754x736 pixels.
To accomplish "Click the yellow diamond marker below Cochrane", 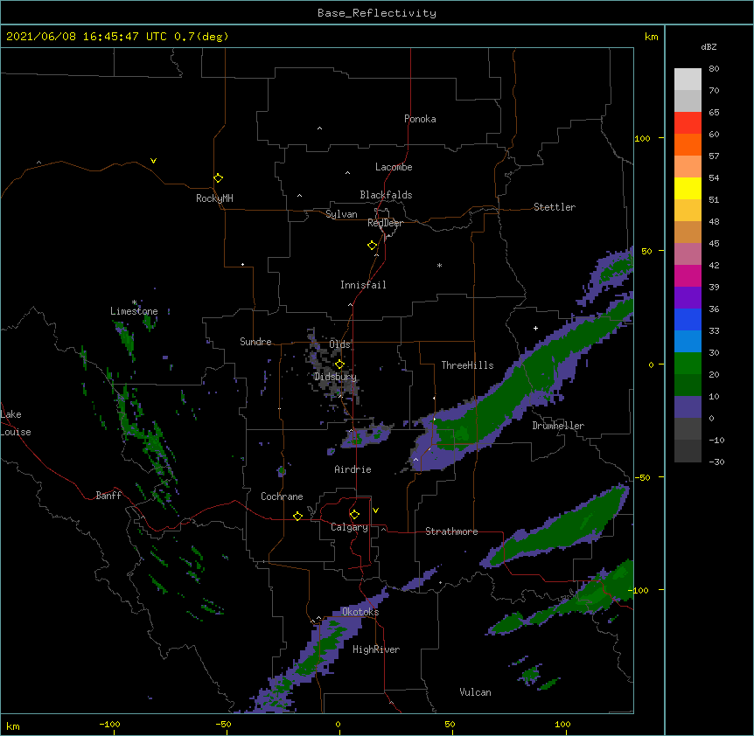I will pyautogui.click(x=297, y=516).
